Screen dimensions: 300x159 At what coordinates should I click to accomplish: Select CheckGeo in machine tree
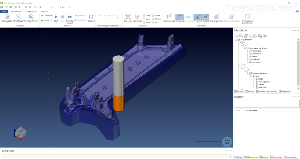256,51
